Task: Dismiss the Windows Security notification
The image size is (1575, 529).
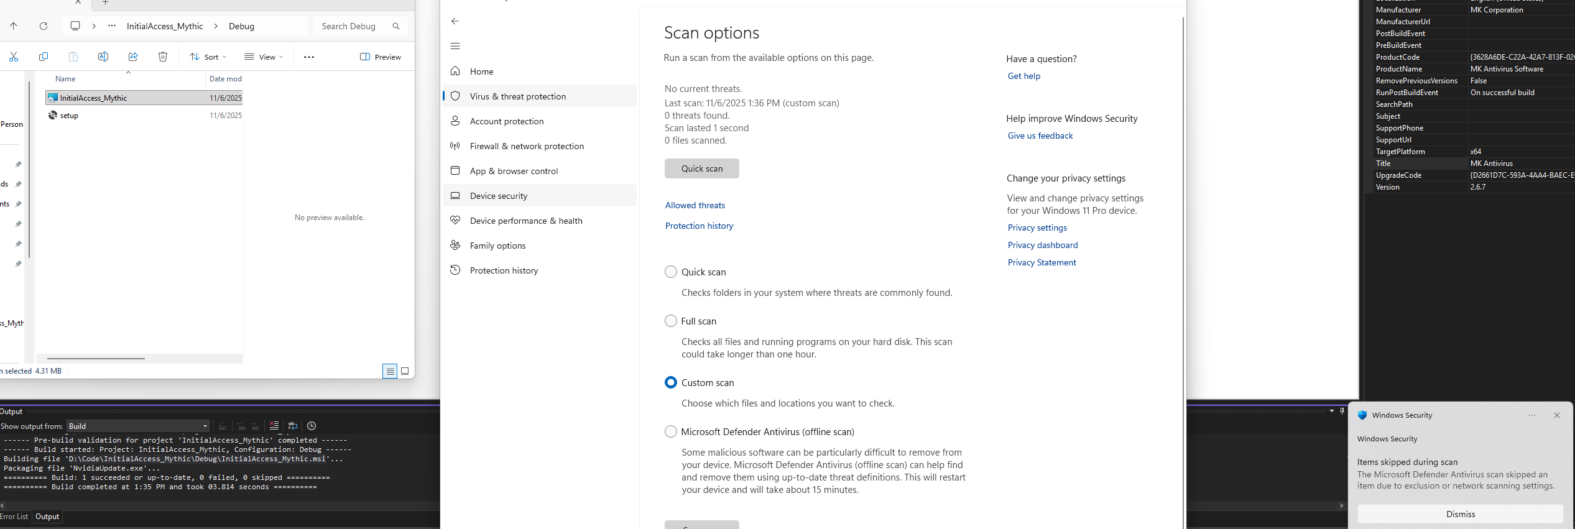Action: tap(1460, 515)
